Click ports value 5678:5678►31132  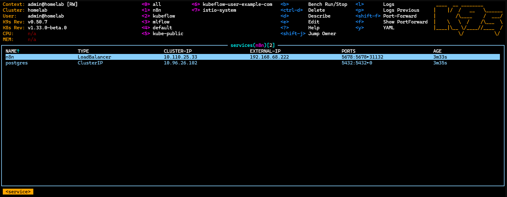(363, 57)
